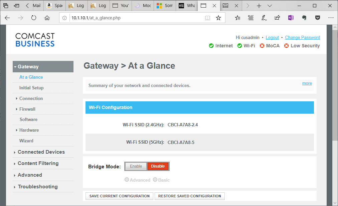Viewport: 338px width, 206px height.
Task: Go back to the previous page
Action: 7,18
